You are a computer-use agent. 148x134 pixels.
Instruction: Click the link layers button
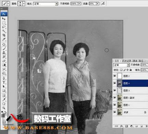[116, 126]
